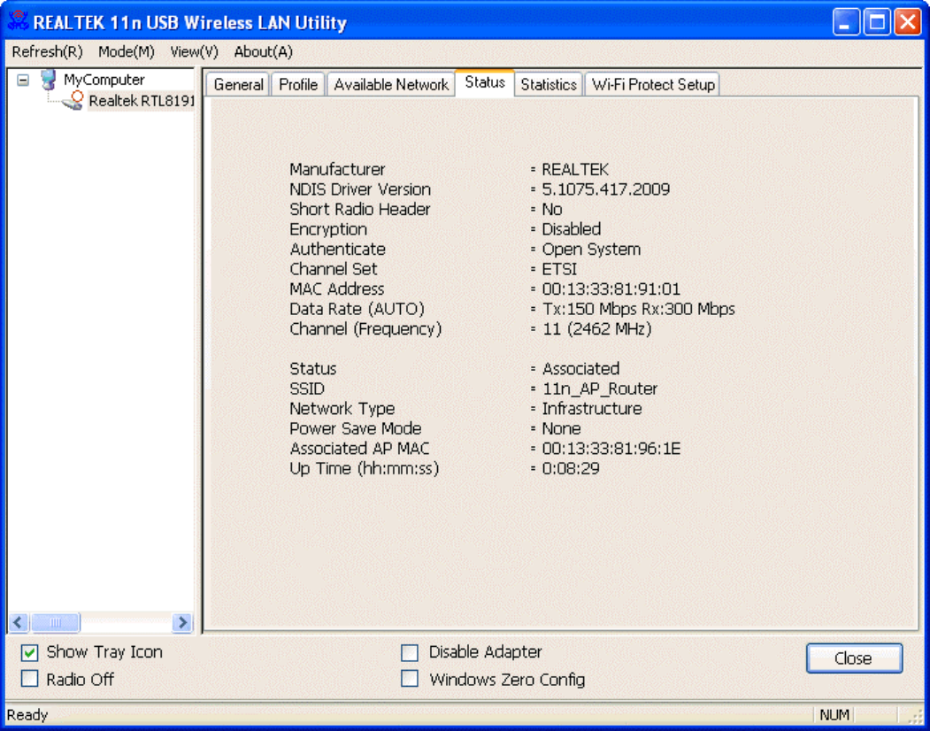Click the Infrastructure network type value
The width and height of the screenshot is (930, 731).
[591, 408]
